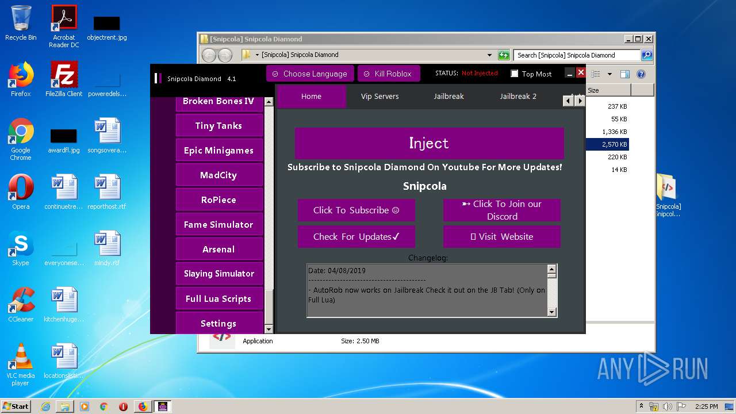Open Windows Explorer from the taskbar

tap(65, 407)
